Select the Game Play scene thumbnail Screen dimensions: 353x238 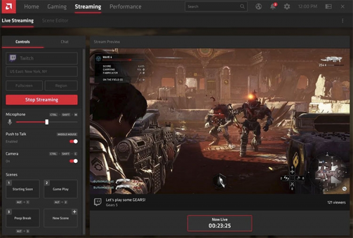coord(61,189)
